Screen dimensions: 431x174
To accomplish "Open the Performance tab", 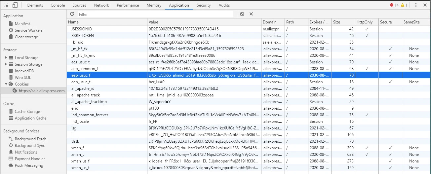I will point(128,5).
